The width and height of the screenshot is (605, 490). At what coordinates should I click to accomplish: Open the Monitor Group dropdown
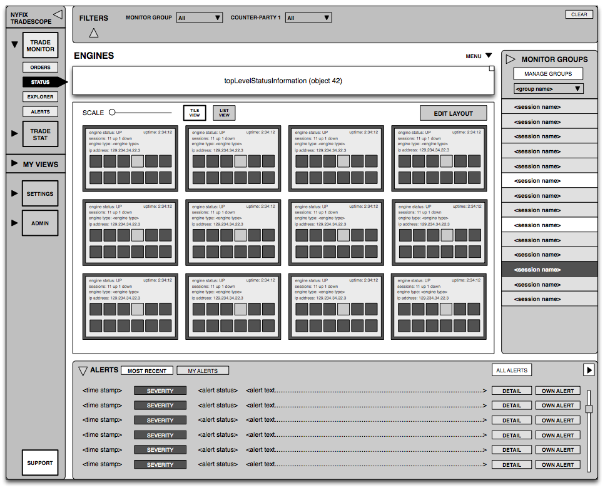pos(200,18)
